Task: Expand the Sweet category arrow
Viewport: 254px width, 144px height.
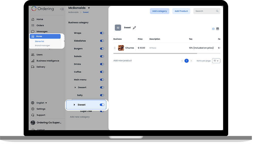Action: (74, 105)
